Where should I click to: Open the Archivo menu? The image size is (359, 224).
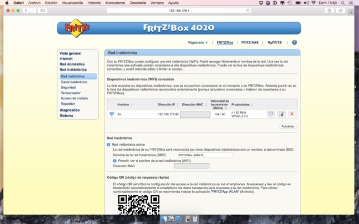point(34,3)
